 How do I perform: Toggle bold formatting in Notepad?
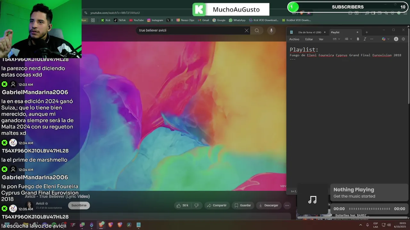point(358,39)
